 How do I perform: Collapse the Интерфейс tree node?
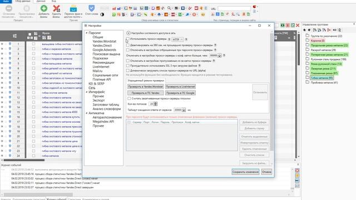(x=87, y=92)
